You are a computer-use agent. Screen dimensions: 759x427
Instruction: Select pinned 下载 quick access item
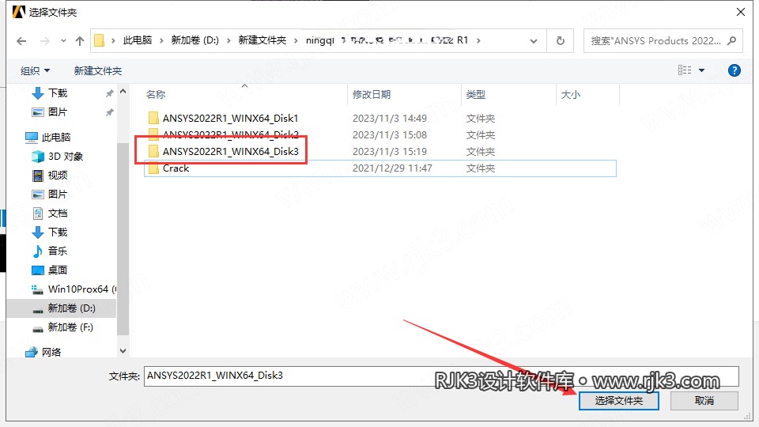point(58,93)
